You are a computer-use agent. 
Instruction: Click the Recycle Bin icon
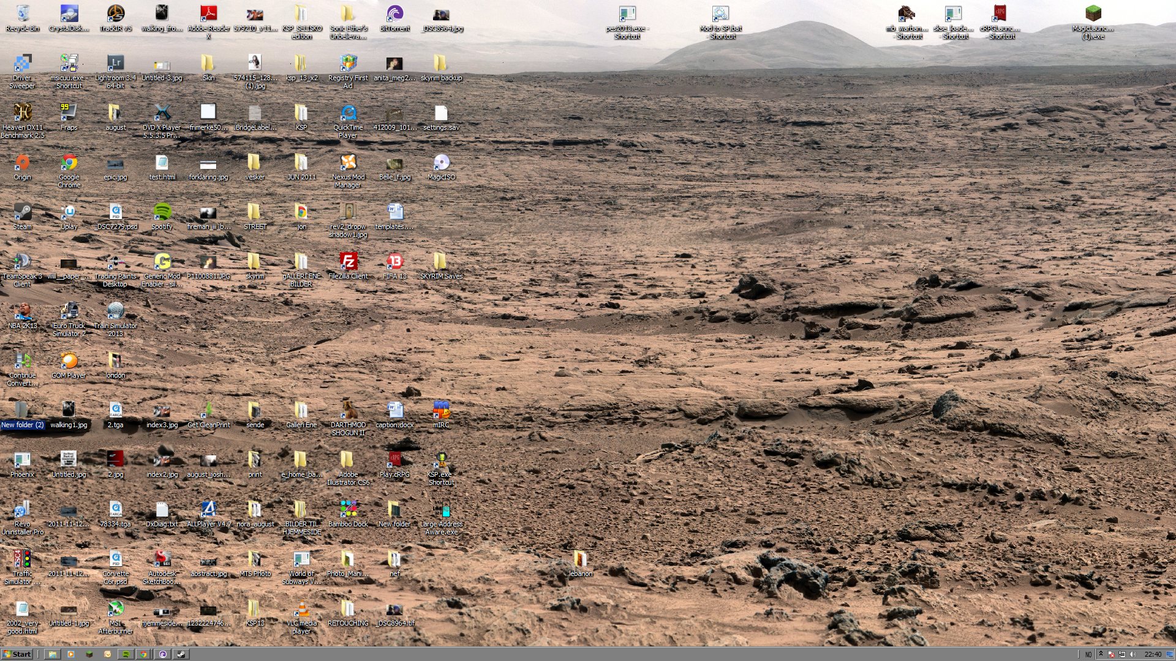point(23,14)
